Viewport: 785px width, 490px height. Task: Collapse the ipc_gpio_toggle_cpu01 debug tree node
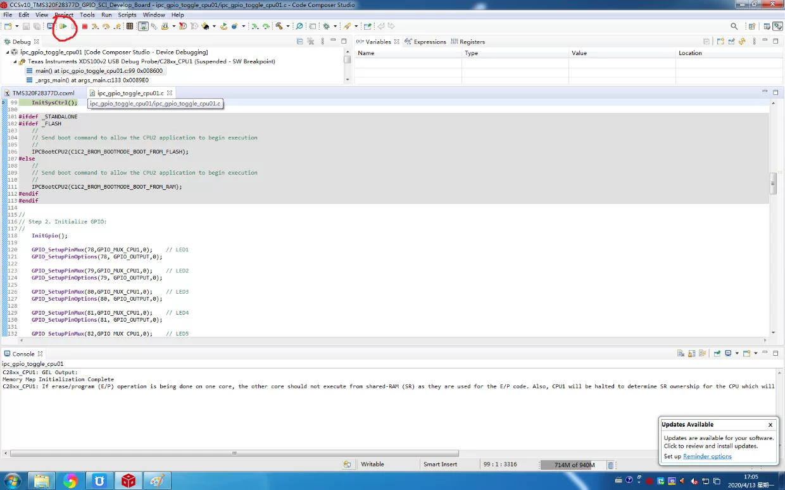pos(8,52)
